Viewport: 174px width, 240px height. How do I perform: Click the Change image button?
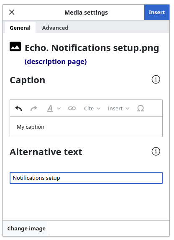click(x=26, y=228)
